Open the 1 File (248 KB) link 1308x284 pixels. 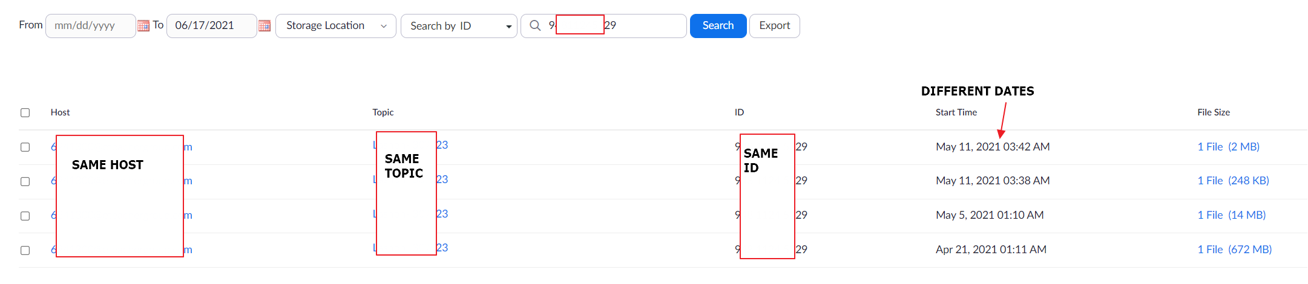click(x=1233, y=181)
